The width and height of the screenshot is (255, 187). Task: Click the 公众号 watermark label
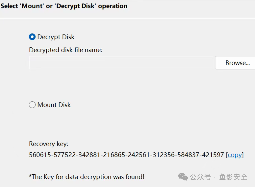[201, 177]
